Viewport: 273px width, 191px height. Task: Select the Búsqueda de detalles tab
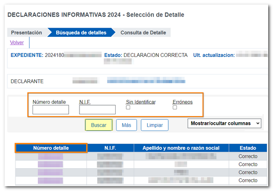(x=80, y=32)
